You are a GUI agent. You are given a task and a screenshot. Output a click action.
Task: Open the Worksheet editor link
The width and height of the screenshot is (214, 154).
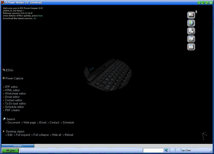click(15, 94)
